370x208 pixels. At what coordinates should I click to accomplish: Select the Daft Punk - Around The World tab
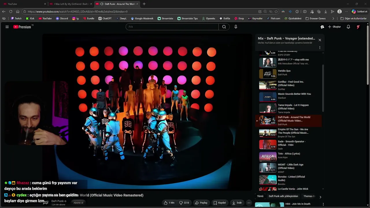coord(117,4)
